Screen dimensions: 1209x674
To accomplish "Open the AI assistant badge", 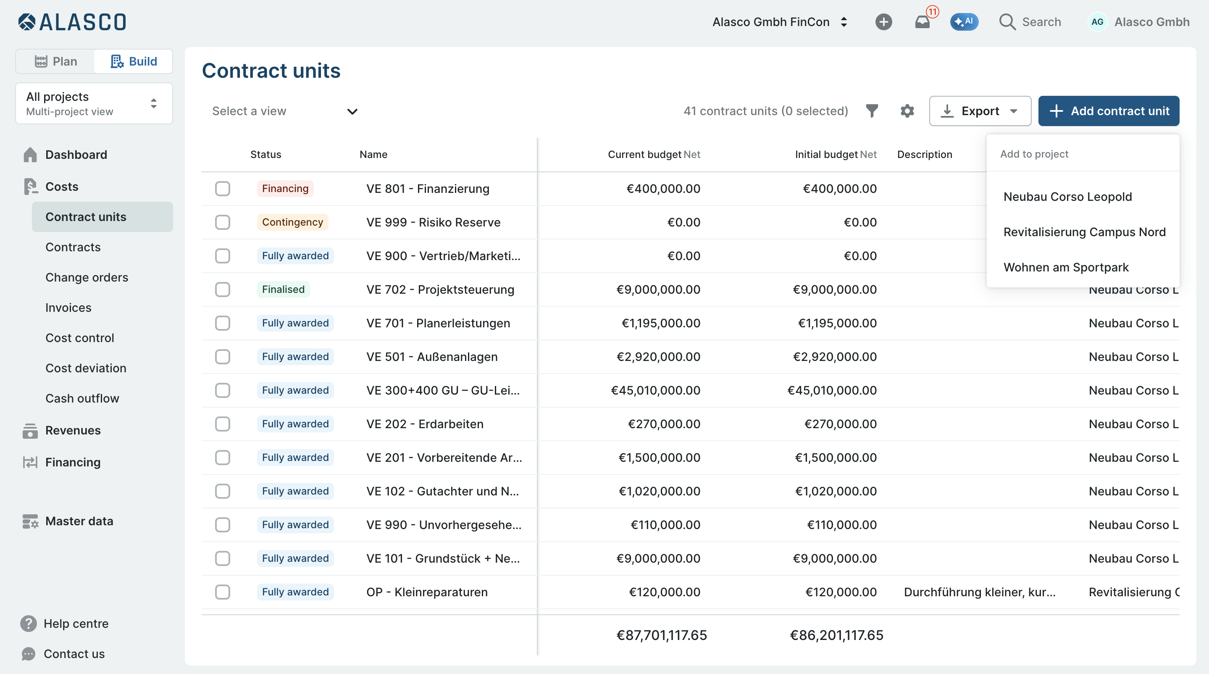I will click(x=964, y=21).
